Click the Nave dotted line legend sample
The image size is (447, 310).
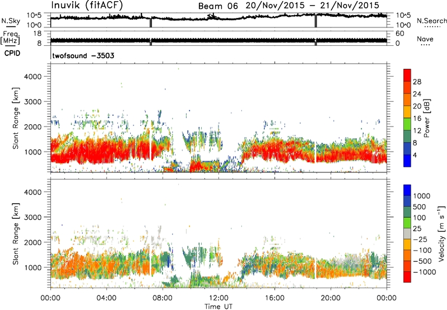[x=426, y=45]
